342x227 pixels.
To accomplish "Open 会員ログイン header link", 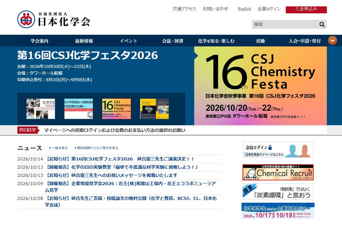I will pos(269,9).
